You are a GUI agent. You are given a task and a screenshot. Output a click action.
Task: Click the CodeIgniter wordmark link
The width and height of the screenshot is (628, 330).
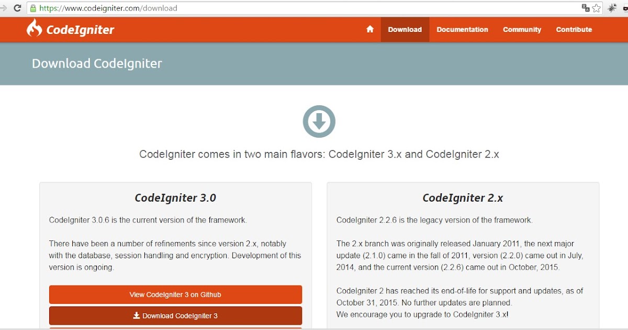(x=81, y=29)
